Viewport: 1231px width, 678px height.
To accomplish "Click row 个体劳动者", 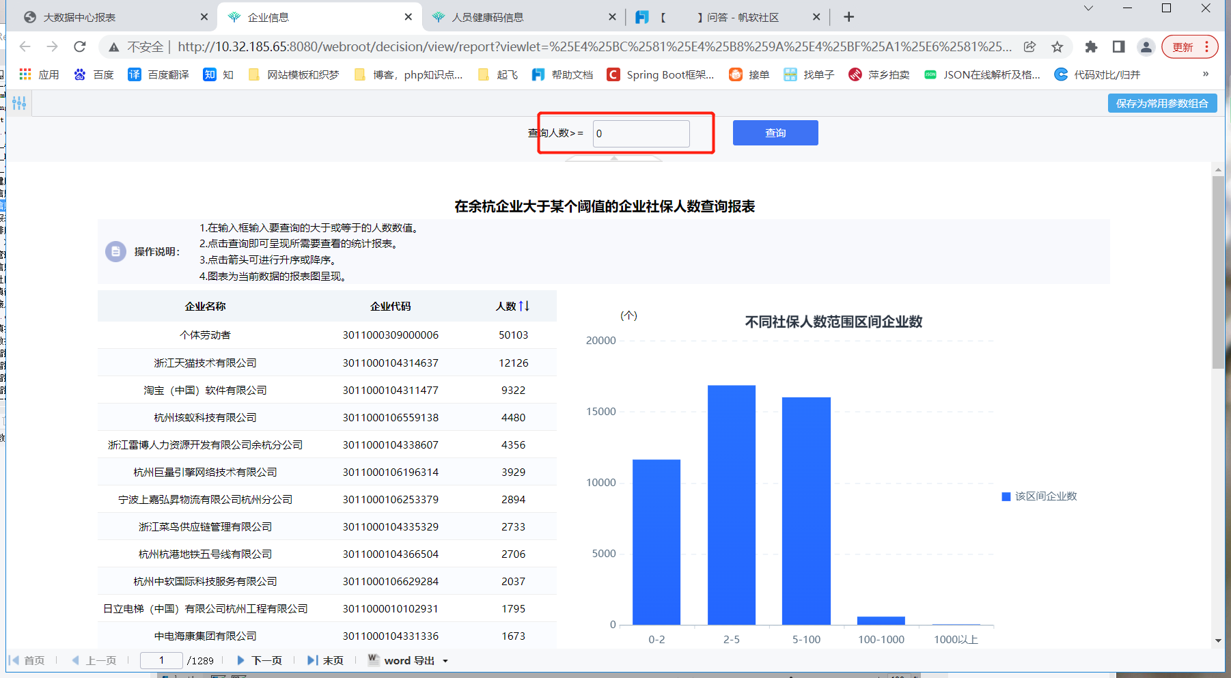I will pos(327,335).
